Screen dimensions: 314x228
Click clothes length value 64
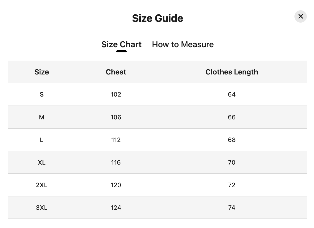[x=232, y=94]
